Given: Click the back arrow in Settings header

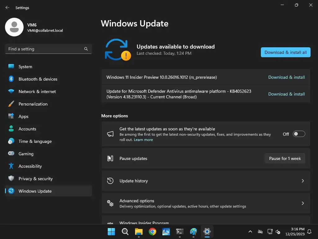Looking at the screenshot, I should (x=7, y=7).
